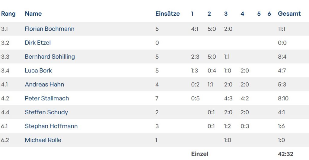Click Peter Stallmach's 8:10 total
The image size is (309, 160).
coord(283,98)
